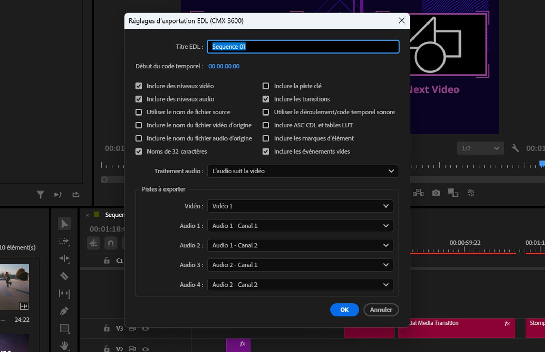Open the Traitement audio dropdown
The image size is (545, 352).
[x=302, y=171]
